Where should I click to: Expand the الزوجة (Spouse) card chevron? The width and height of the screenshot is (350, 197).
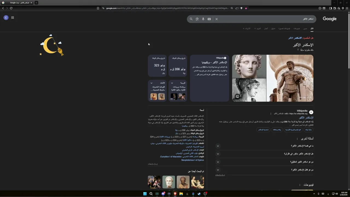pyautogui.click(x=172, y=83)
